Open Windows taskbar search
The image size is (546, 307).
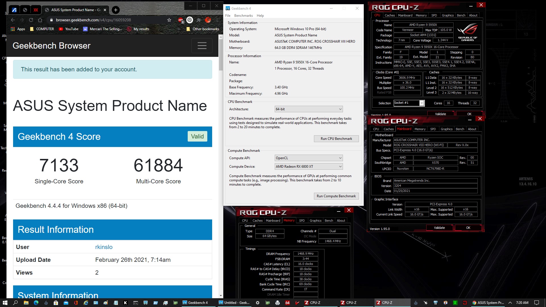[x=15, y=303]
